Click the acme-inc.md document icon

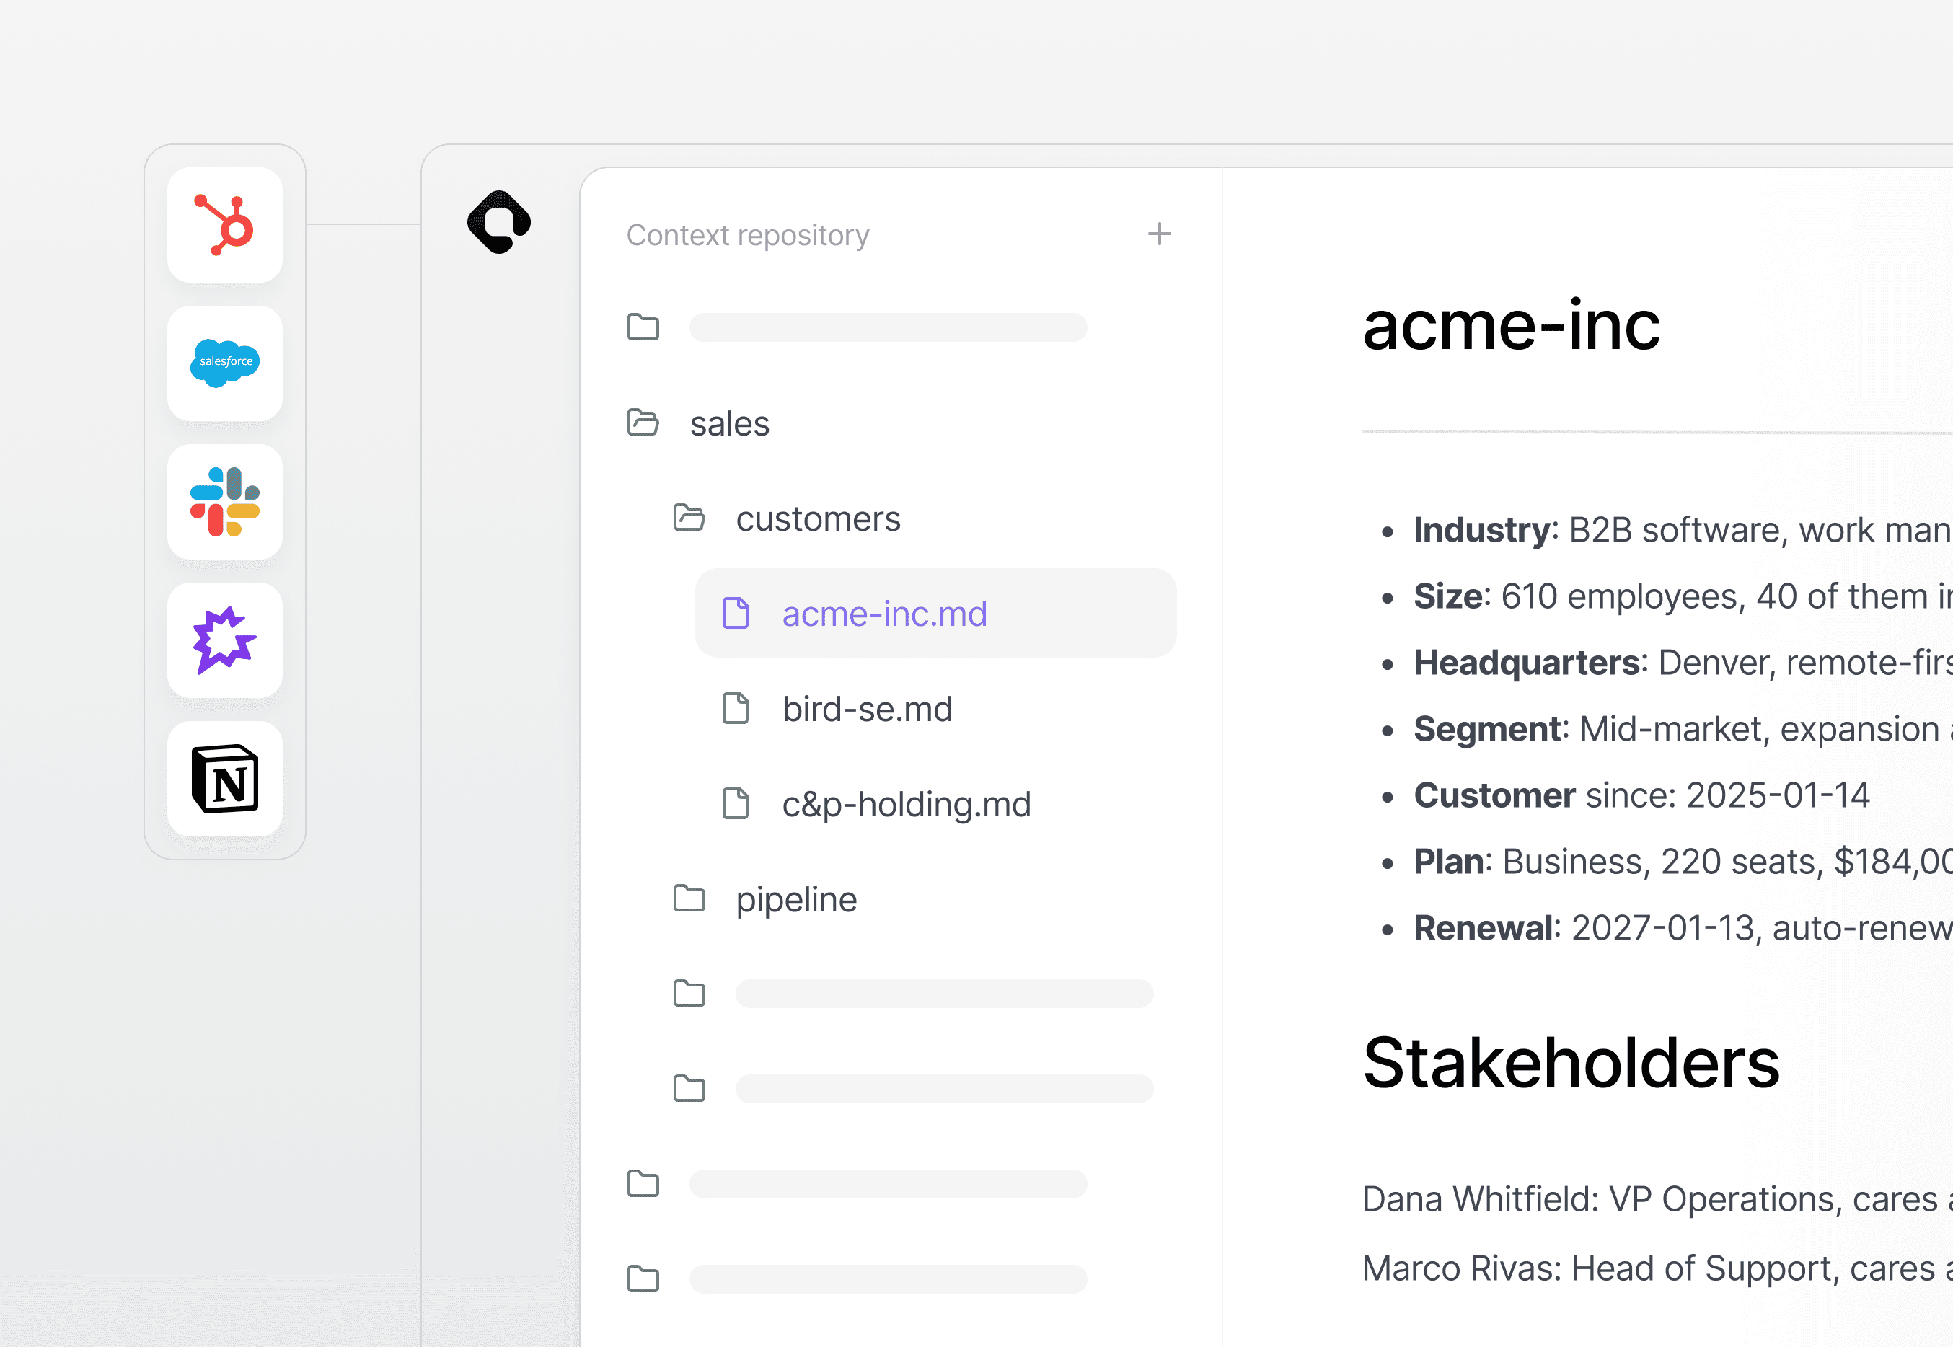(736, 613)
